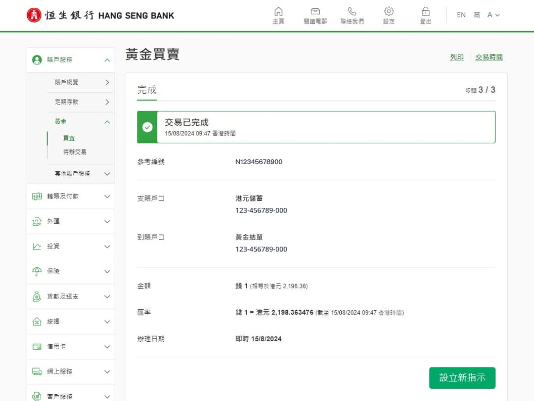The width and height of the screenshot is (534, 401).
Task: Open 定期存款 menu item
Action: pyautogui.click(x=67, y=102)
